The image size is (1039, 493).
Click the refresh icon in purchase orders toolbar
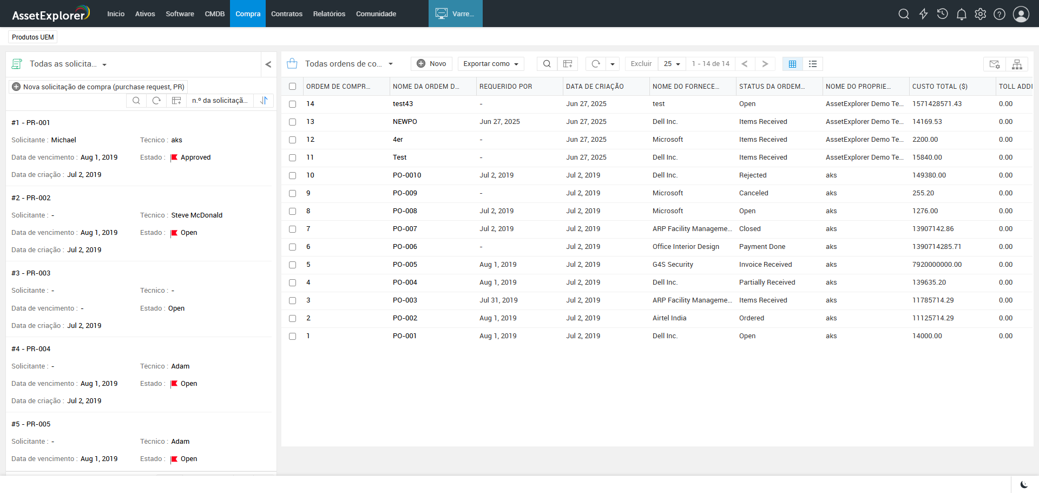(596, 64)
